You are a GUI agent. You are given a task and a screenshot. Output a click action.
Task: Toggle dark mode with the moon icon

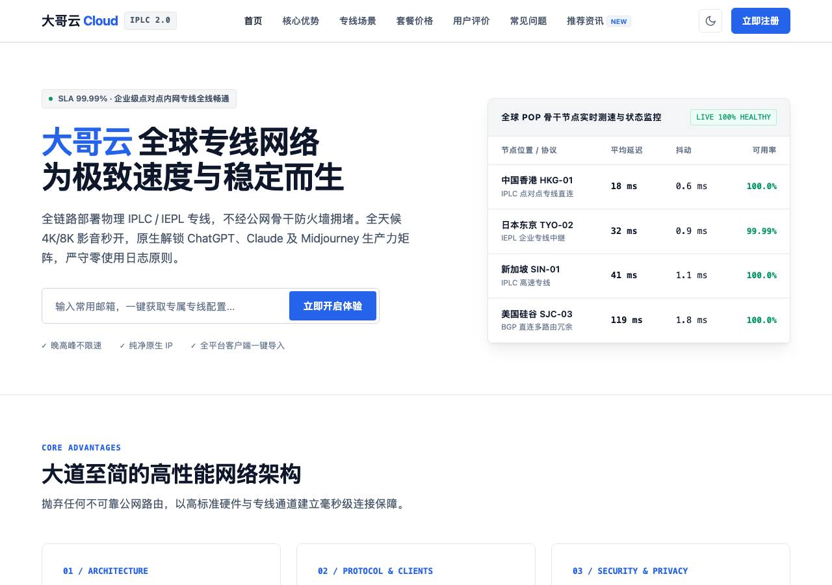pyautogui.click(x=710, y=21)
